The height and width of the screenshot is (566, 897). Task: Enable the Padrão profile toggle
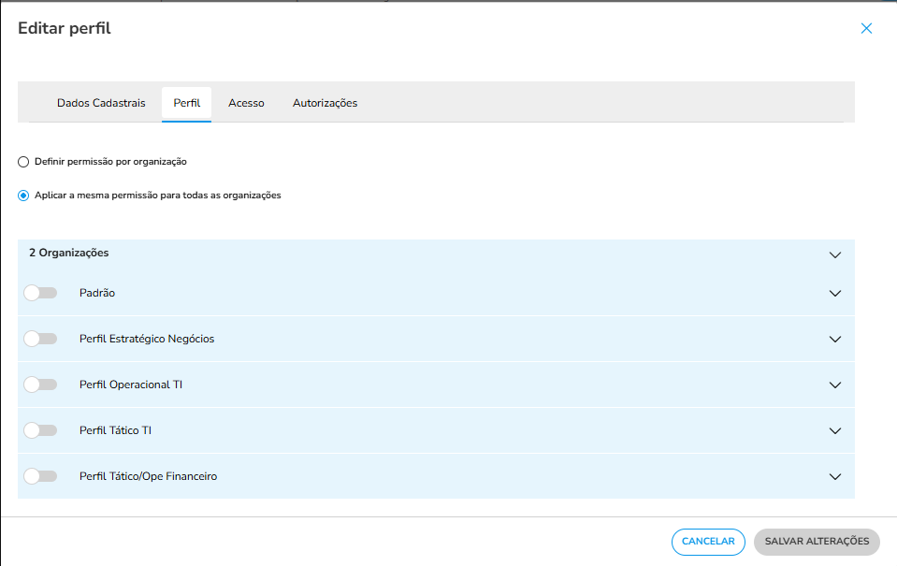click(x=40, y=293)
